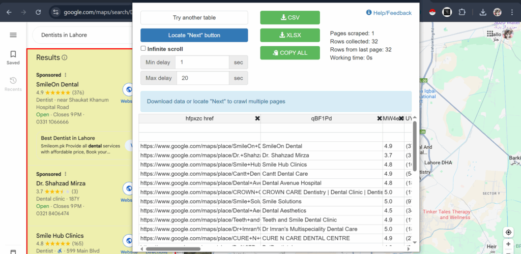Image resolution: width=521 pixels, height=254 pixels.
Task: Click Dr Imran's Multispeciality Dental Care cell
Action: coord(322,229)
